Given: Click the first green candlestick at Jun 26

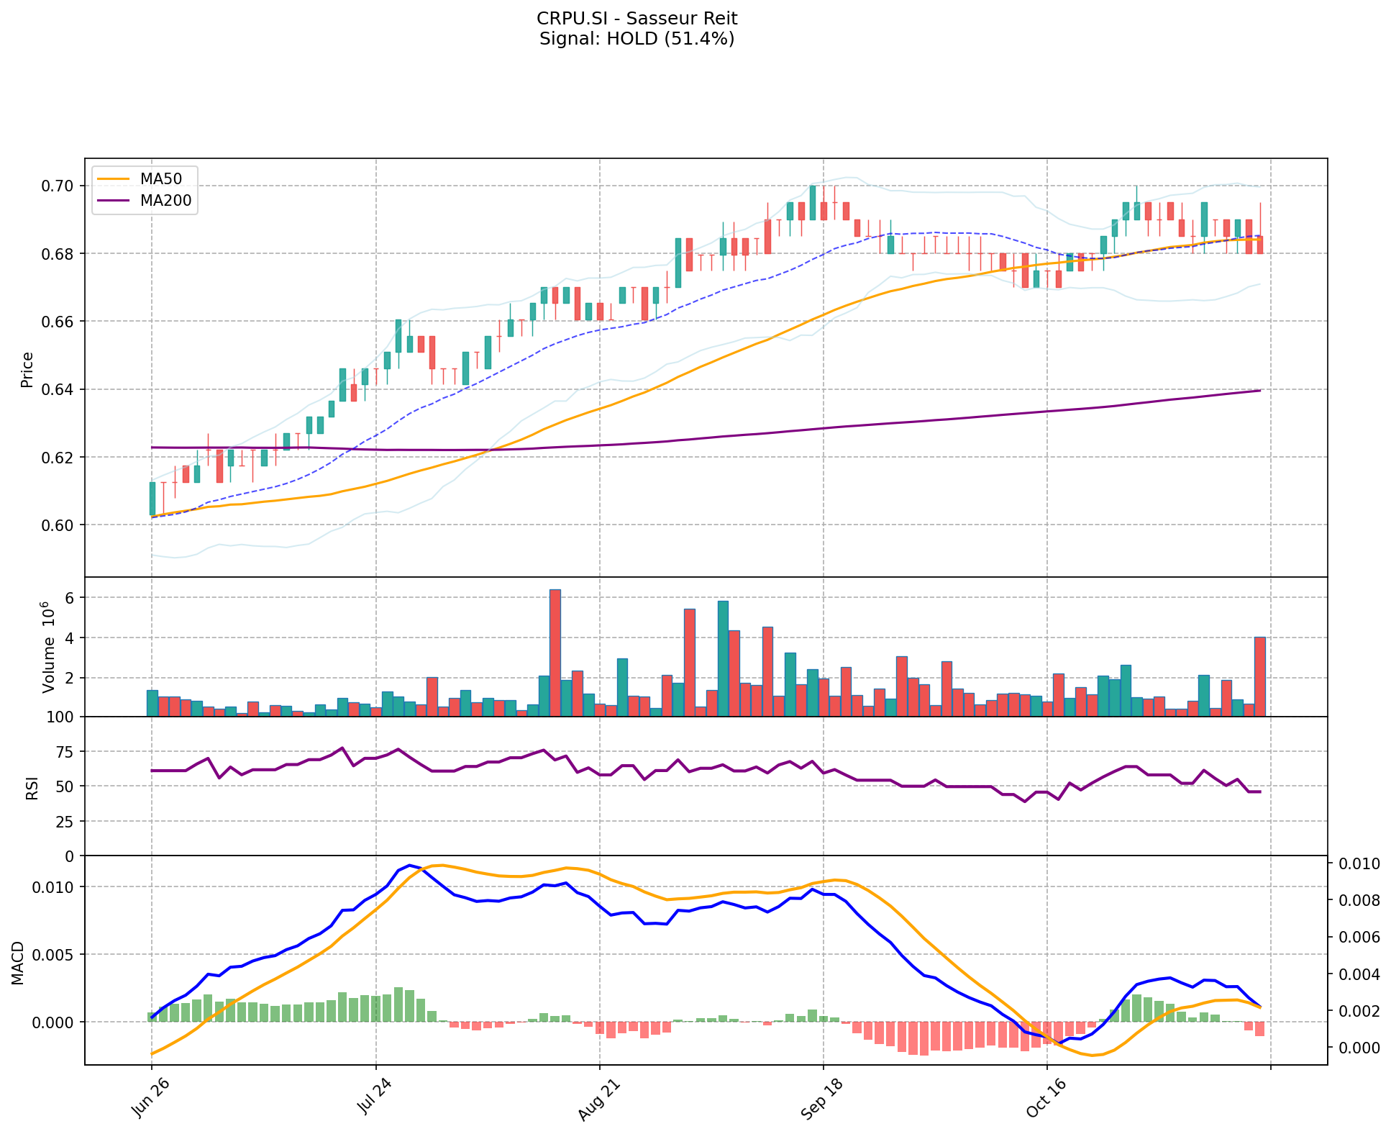Looking at the screenshot, I should pyautogui.click(x=152, y=498).
